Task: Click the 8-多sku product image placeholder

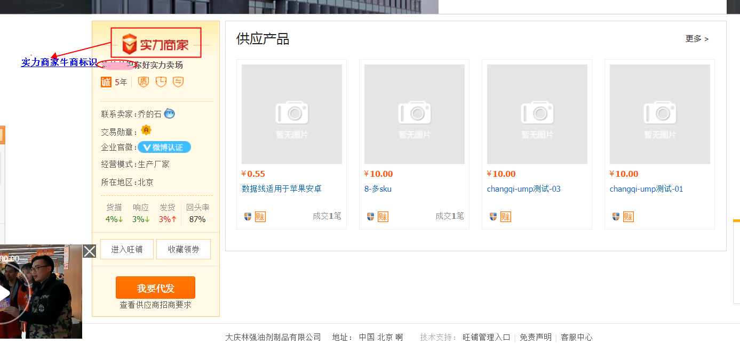Action: point(415,114)
